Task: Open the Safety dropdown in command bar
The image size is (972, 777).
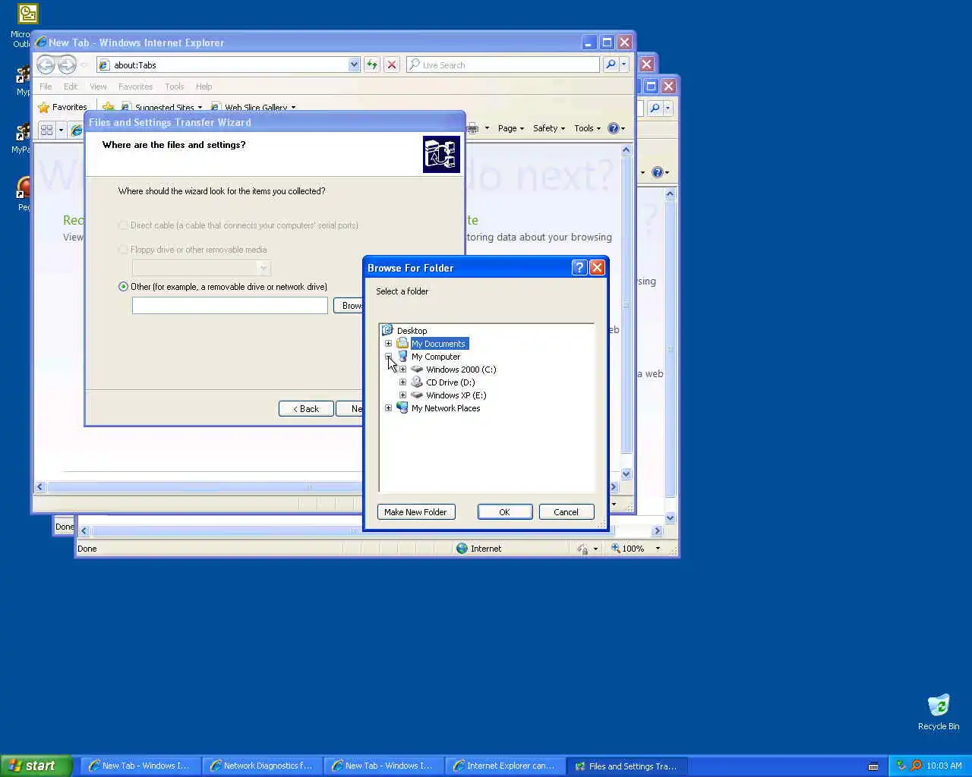Action: pyautogui.click(x=549, y=128)
